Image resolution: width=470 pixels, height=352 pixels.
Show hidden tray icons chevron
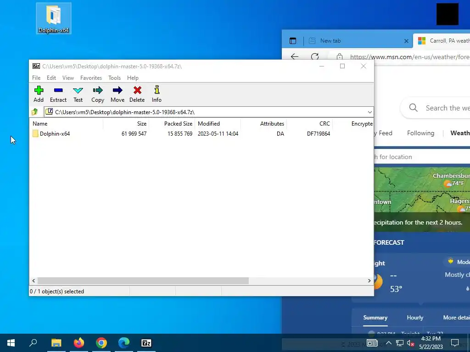point(388,343)
